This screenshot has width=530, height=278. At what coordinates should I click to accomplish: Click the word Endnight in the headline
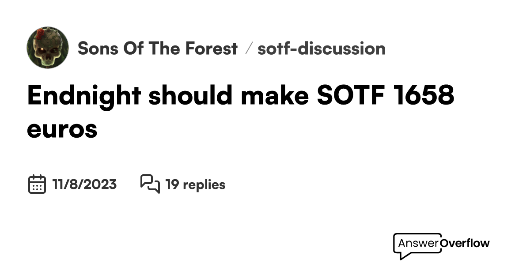(84, 96)
